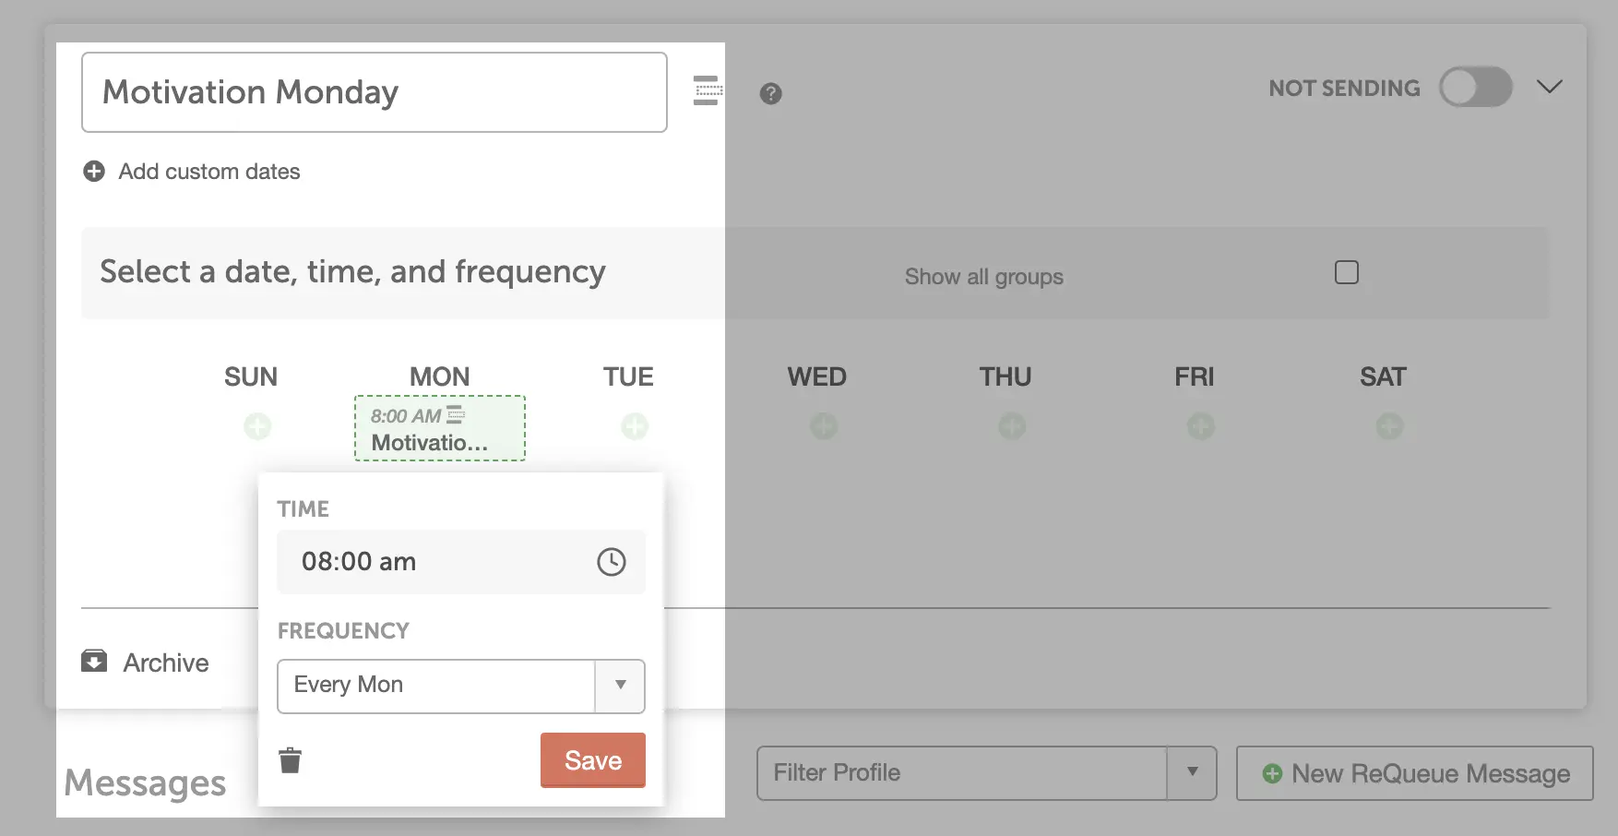Save the time slot settings
This screenshot has width=1618, height=836.
(592, 760)
